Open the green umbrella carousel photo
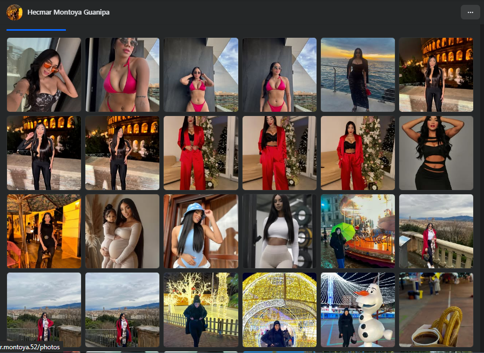The width and height of the screenshot is (484, 353). pos(358,231)
